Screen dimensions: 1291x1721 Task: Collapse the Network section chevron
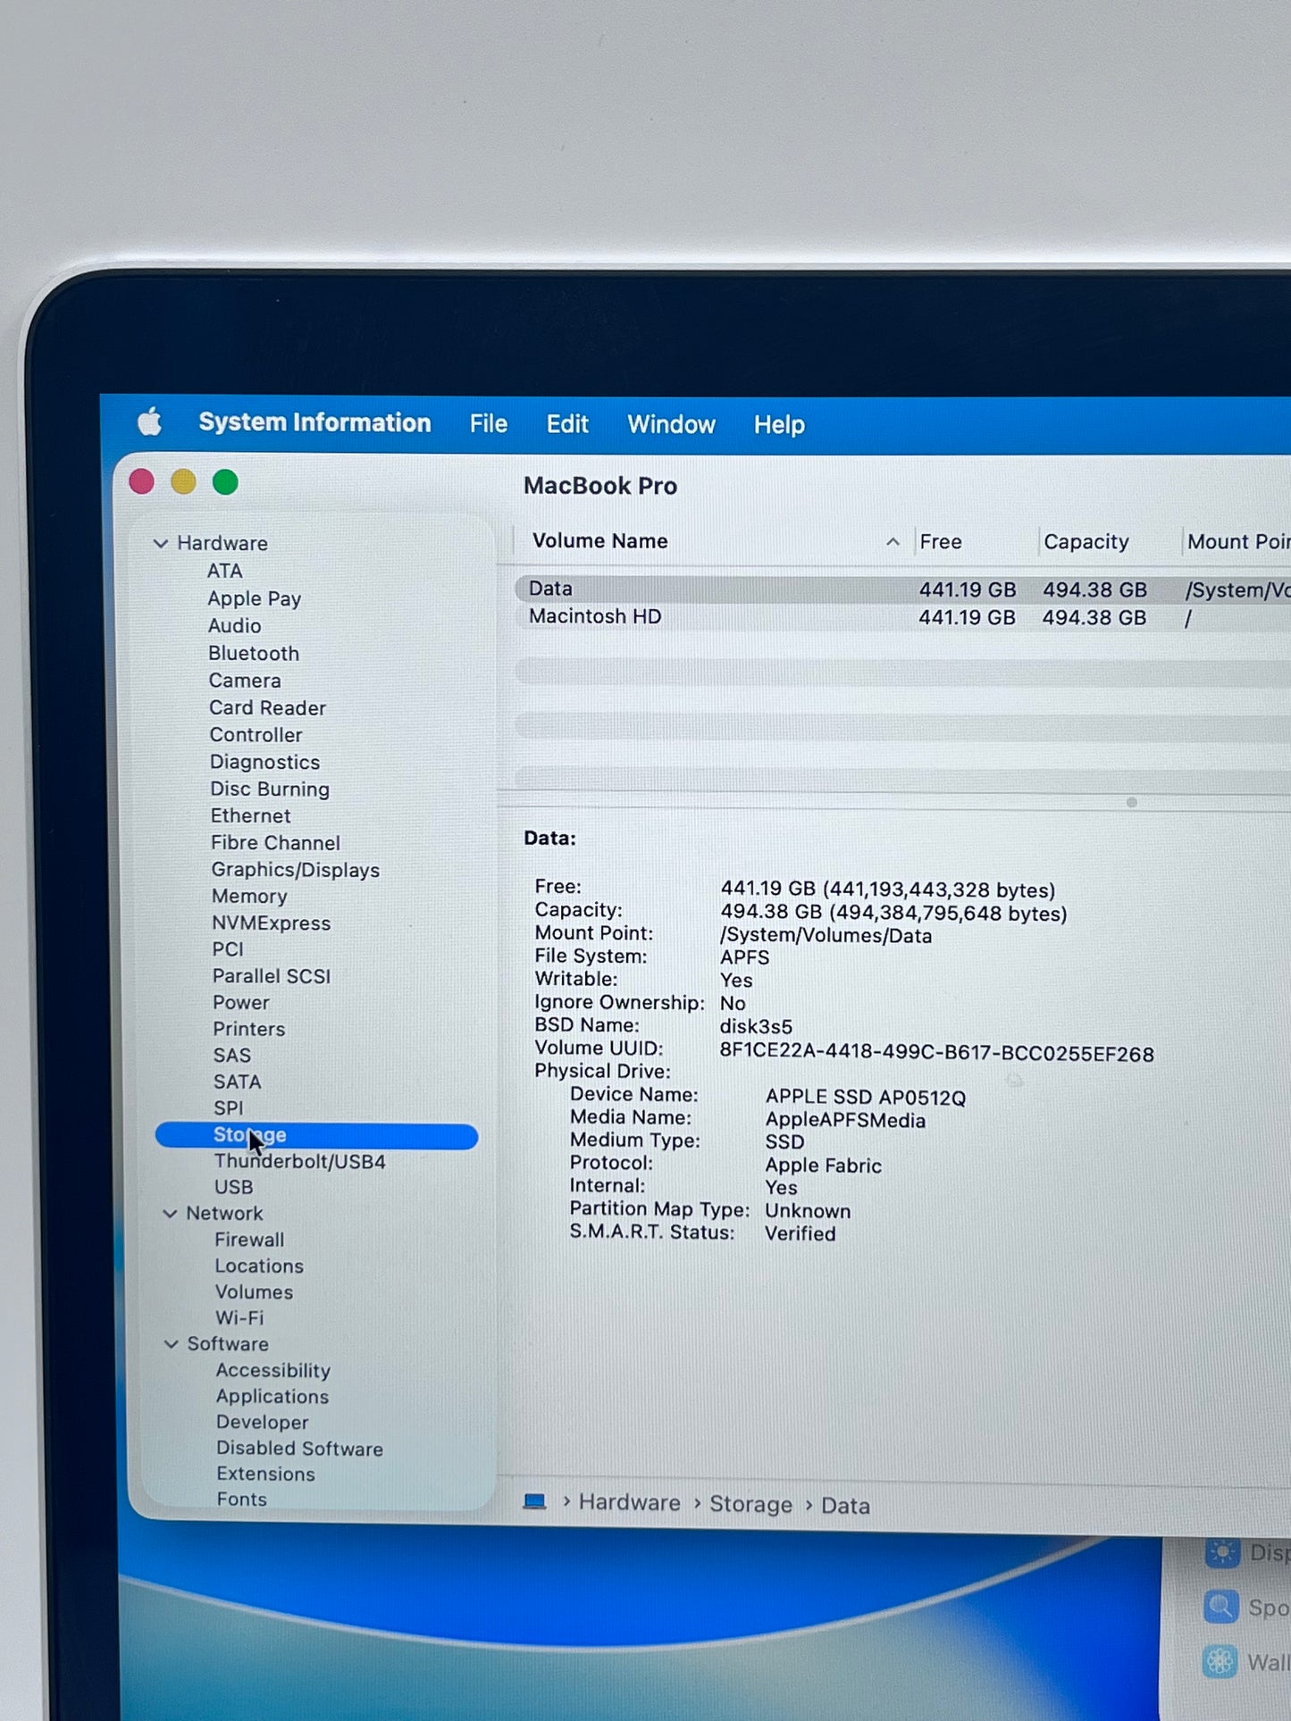point(170,1213)
